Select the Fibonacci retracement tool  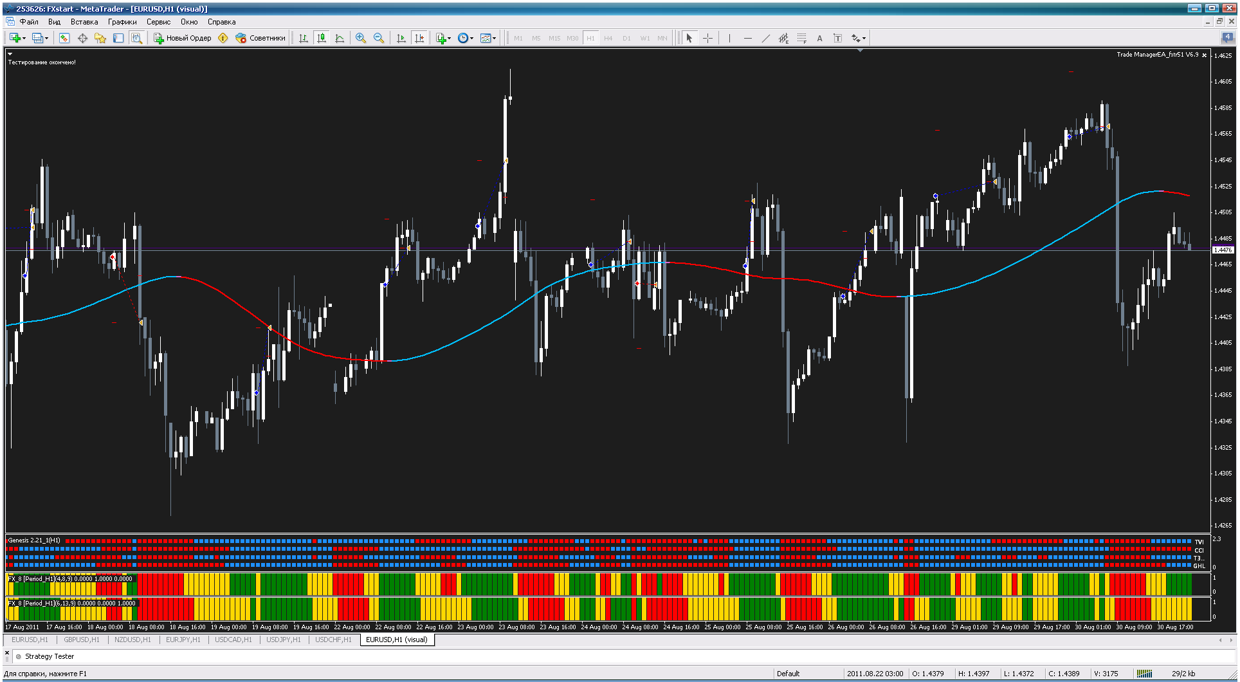point(801,38)
